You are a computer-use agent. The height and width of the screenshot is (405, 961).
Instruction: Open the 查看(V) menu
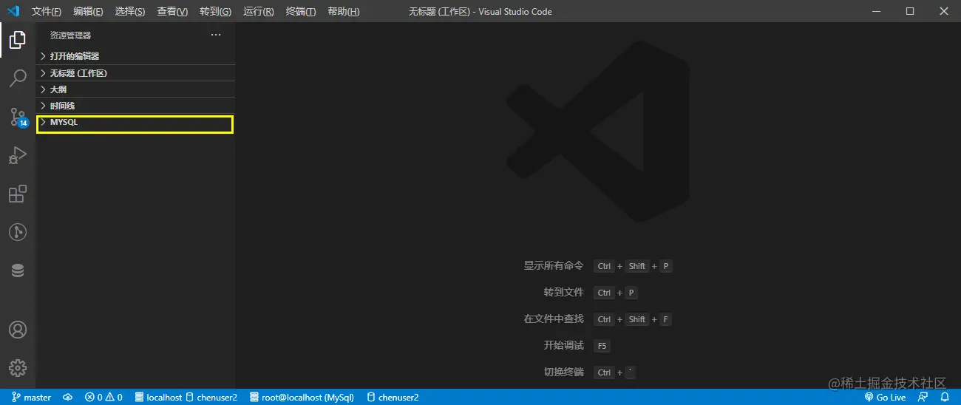172,11
